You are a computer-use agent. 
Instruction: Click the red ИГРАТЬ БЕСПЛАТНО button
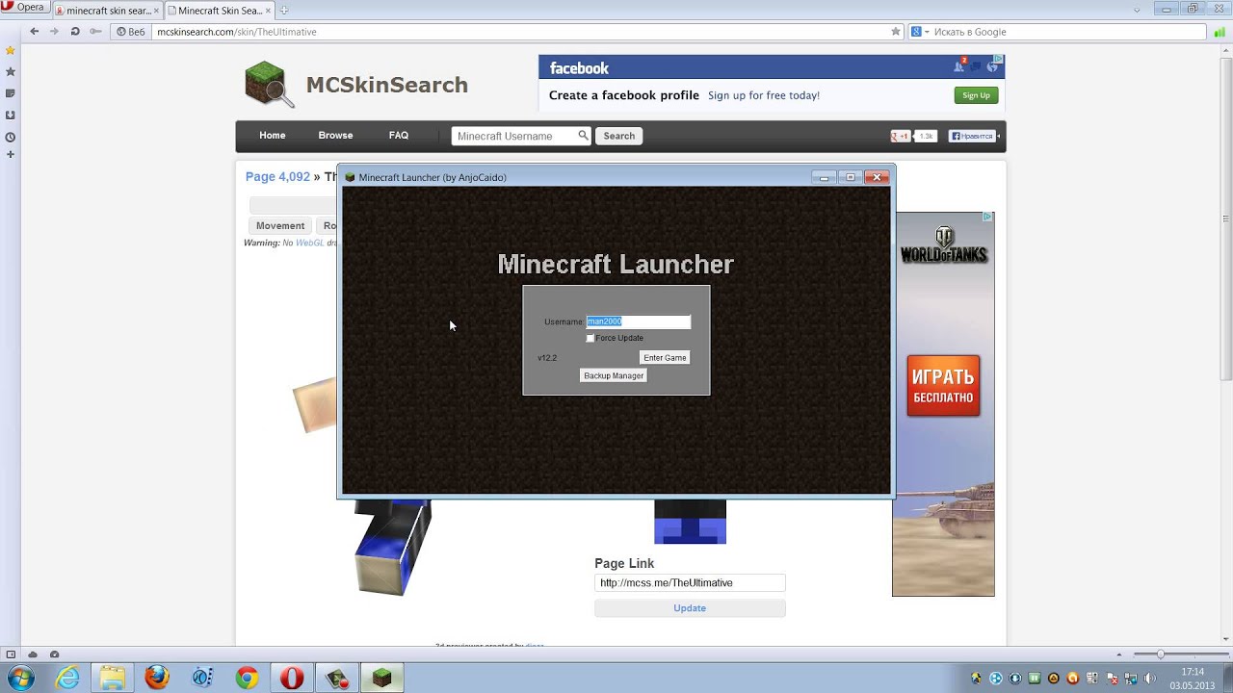point(943,386)
